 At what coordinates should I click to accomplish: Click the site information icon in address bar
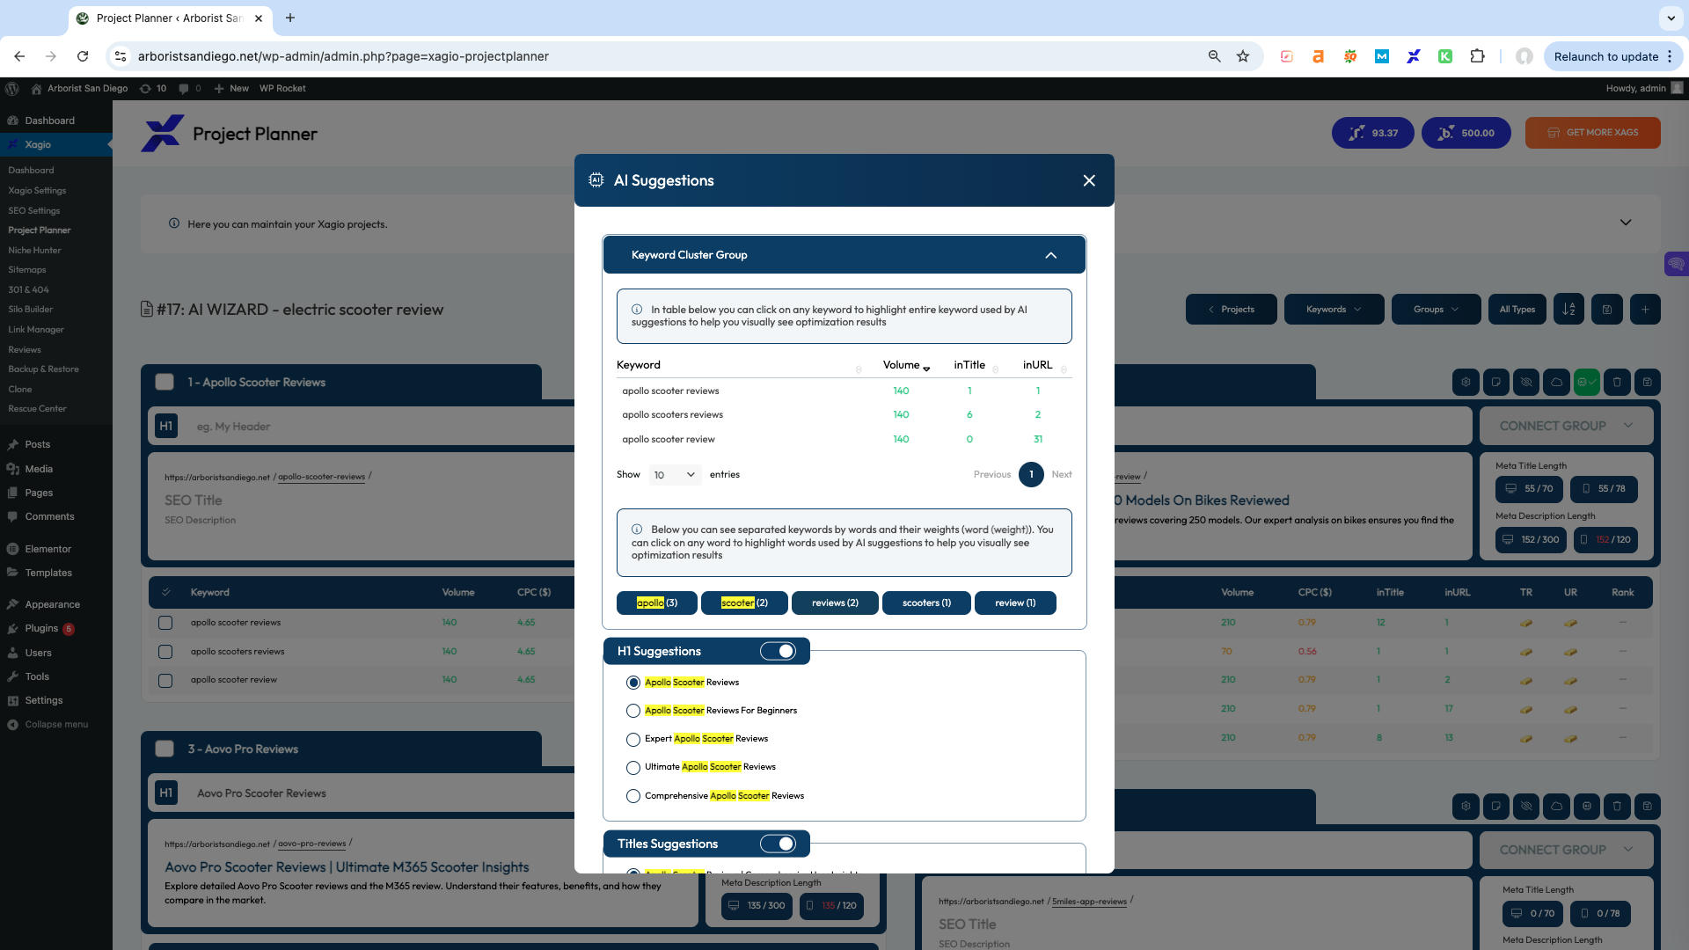point(121,56)
